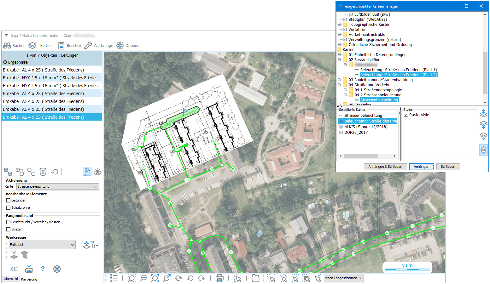Click the Schließen button
The image size is (490, 284).
[x=448, y=167]
